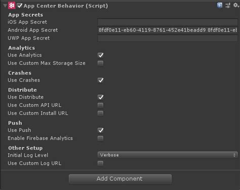
Task: Click the Android App Secret field
Action: point(168,30)
